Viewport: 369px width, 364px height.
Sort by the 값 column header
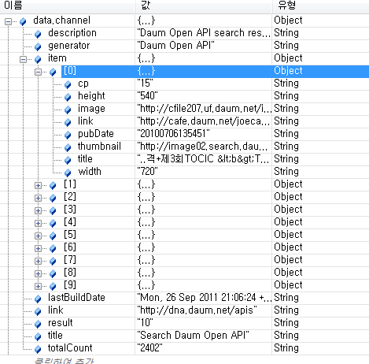pos(204,6)
